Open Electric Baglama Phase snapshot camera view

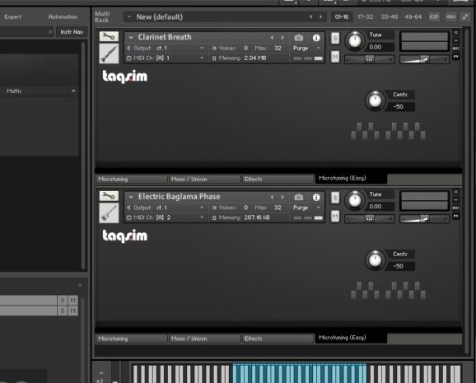point(298,197)
